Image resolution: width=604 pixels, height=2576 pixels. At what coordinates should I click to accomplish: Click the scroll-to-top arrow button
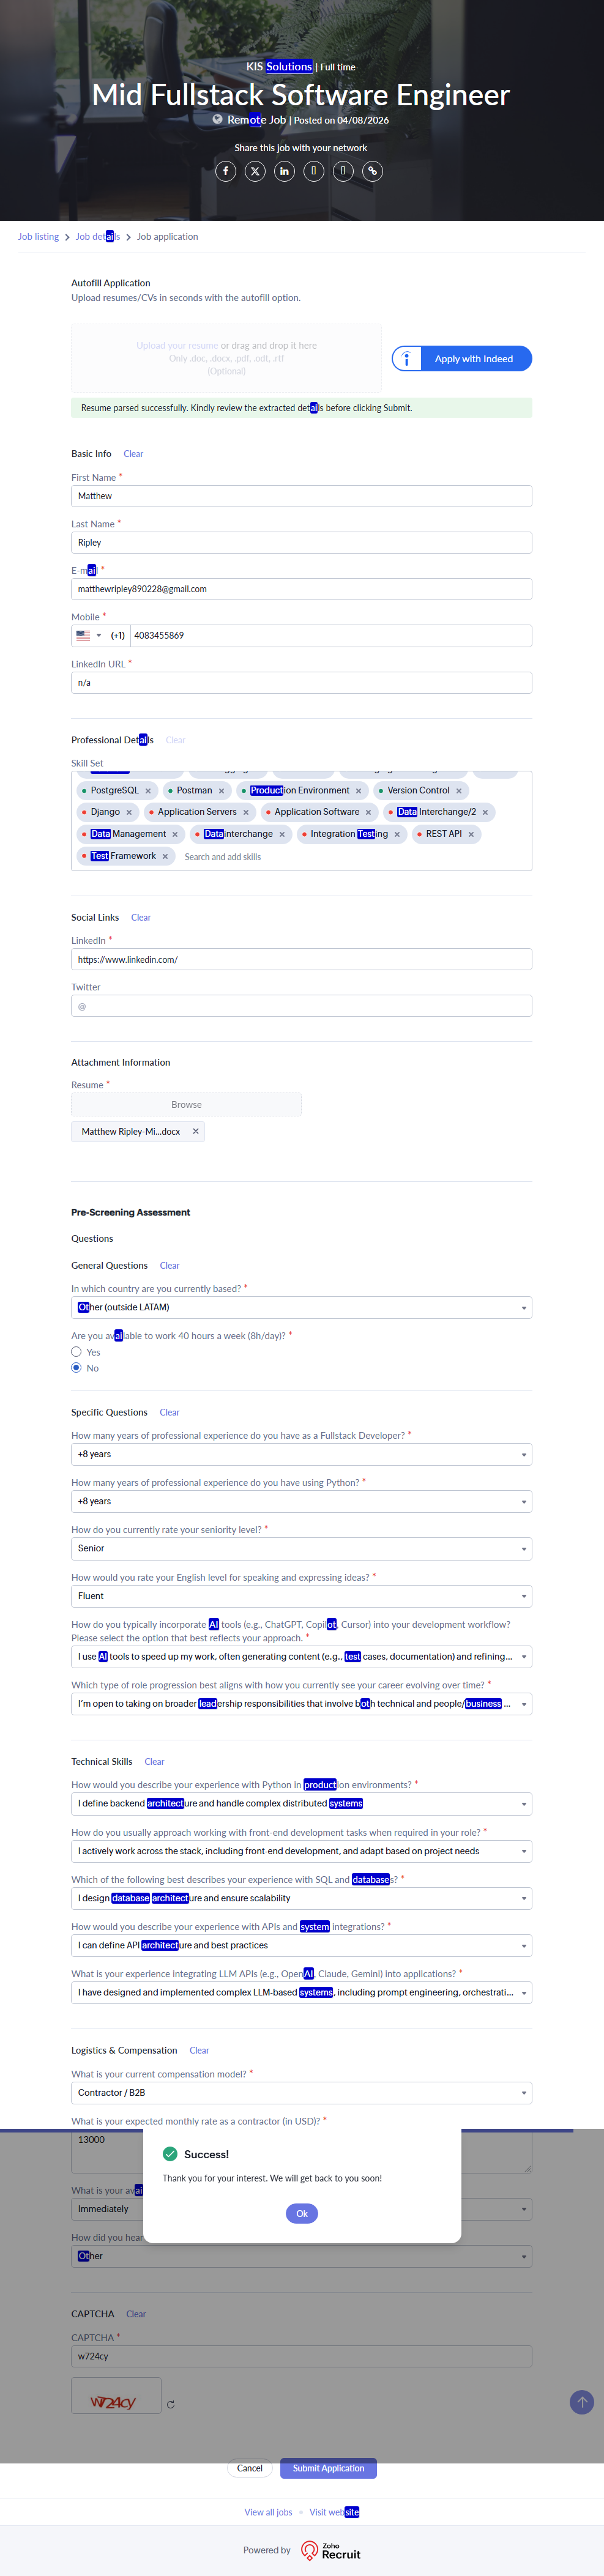(x=581, y=2401)
